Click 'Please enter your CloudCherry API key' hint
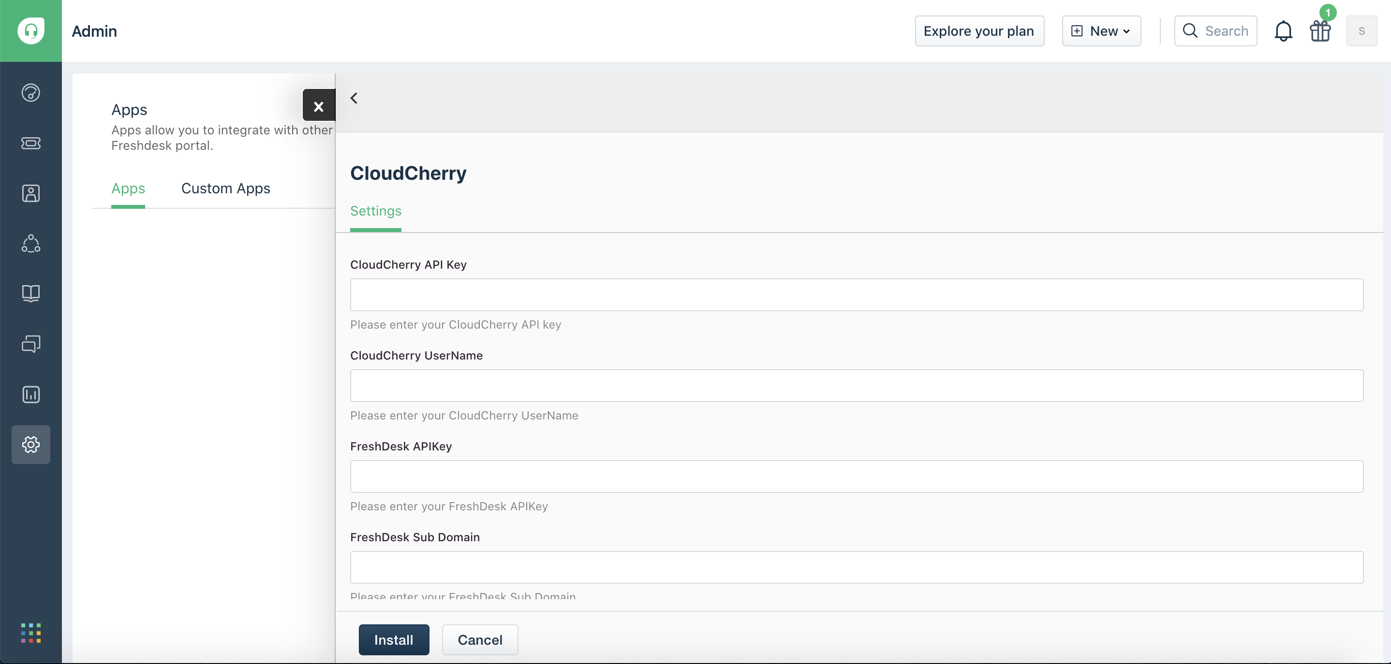The width and height of the screenshot is (1391, 664). pos(456,325)
